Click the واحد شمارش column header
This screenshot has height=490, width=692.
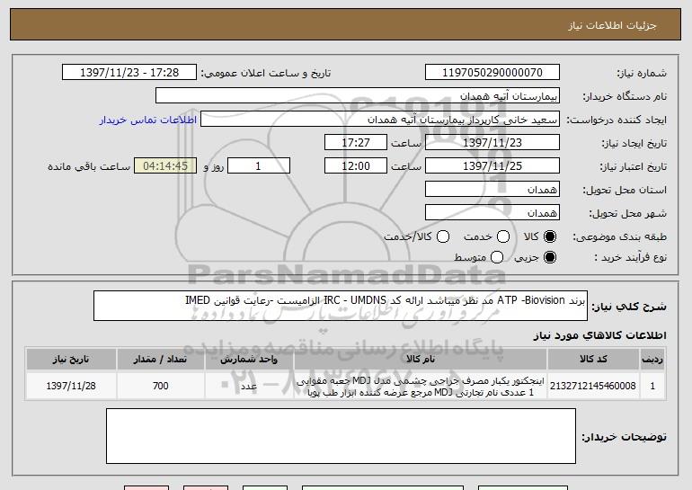(x=249, y=360)
